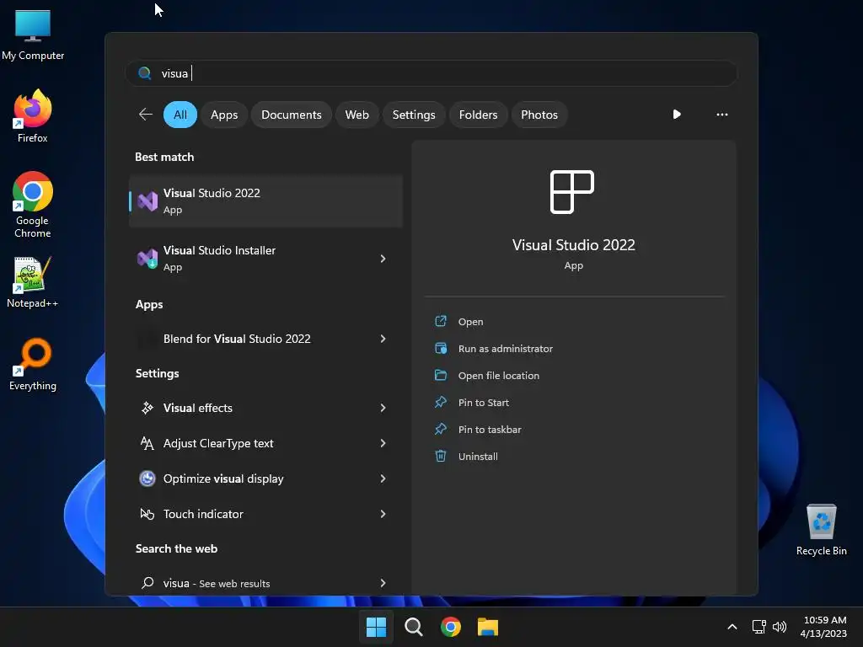Pin Visual Studio 2022 to Start
This screenshot has height=647, width=863.
[483, 402]
